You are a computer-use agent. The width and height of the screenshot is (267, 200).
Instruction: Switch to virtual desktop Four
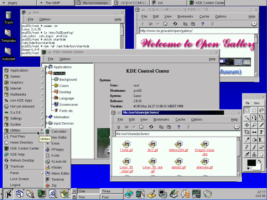(111, 197)
